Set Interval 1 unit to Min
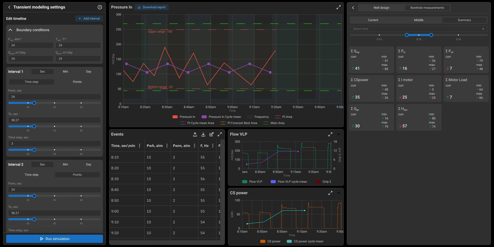This screenshot has width=494, height=247. pos(65,72)
